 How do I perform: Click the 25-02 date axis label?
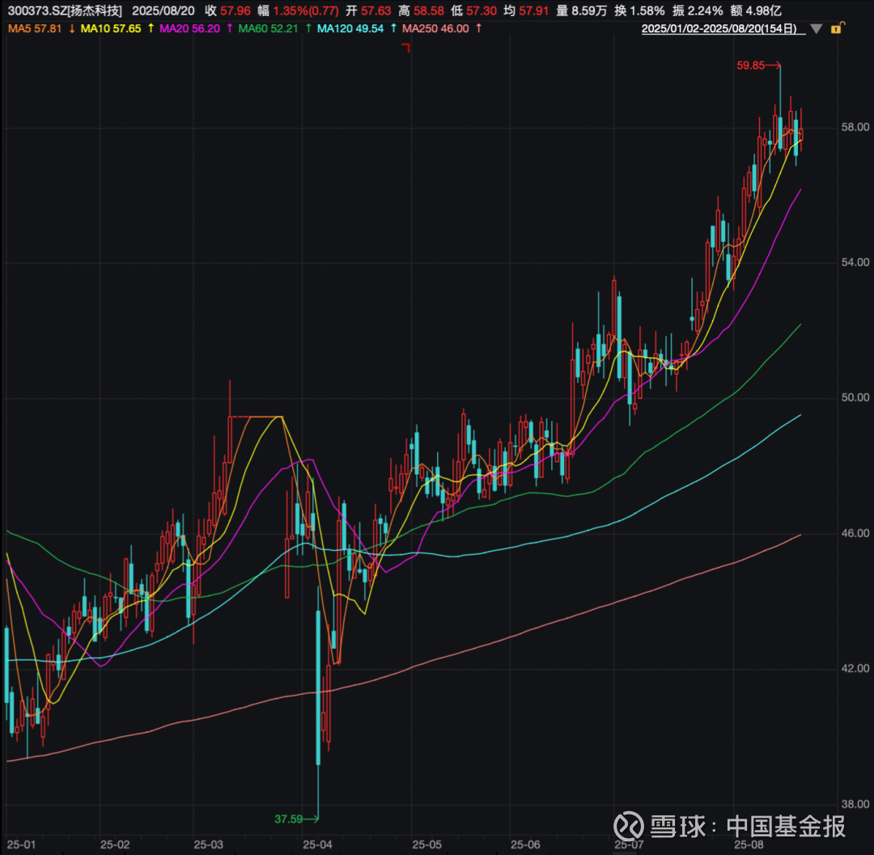115,845
